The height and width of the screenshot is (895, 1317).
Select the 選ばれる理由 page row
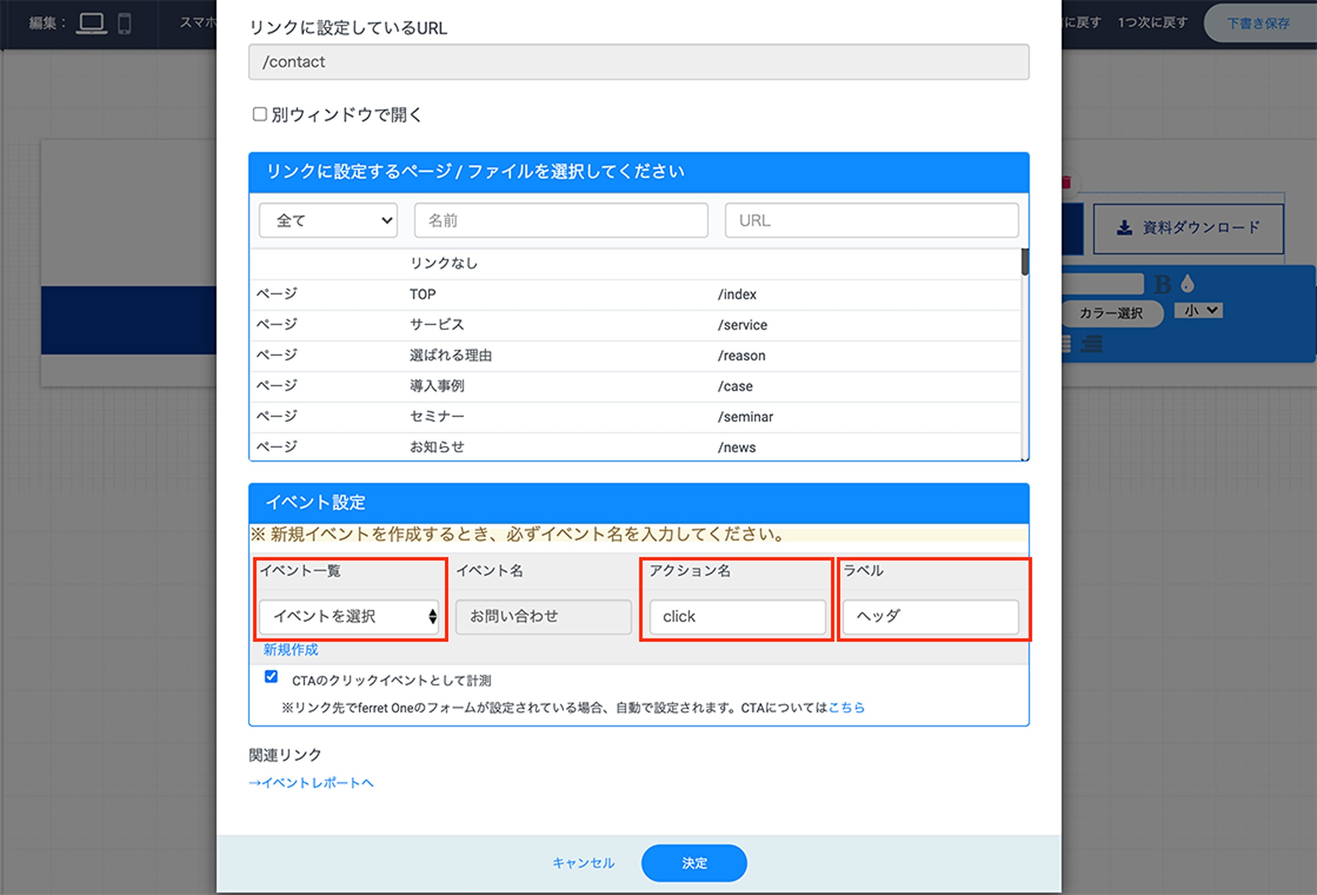click(x=635, y=355)
